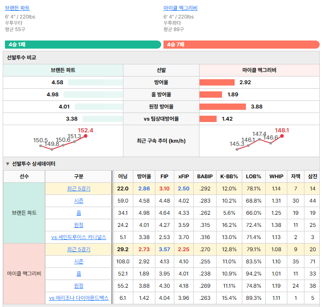Select the K-BB% column header

229,176
